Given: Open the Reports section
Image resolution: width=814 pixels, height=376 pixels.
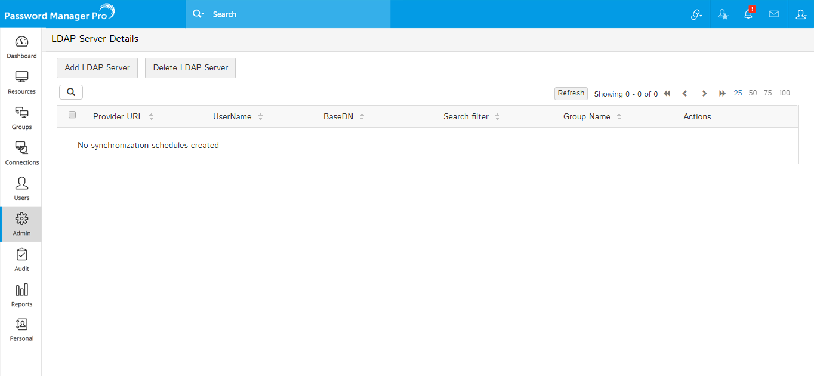Looking at the screenshot, I should (x=21, y=295).
